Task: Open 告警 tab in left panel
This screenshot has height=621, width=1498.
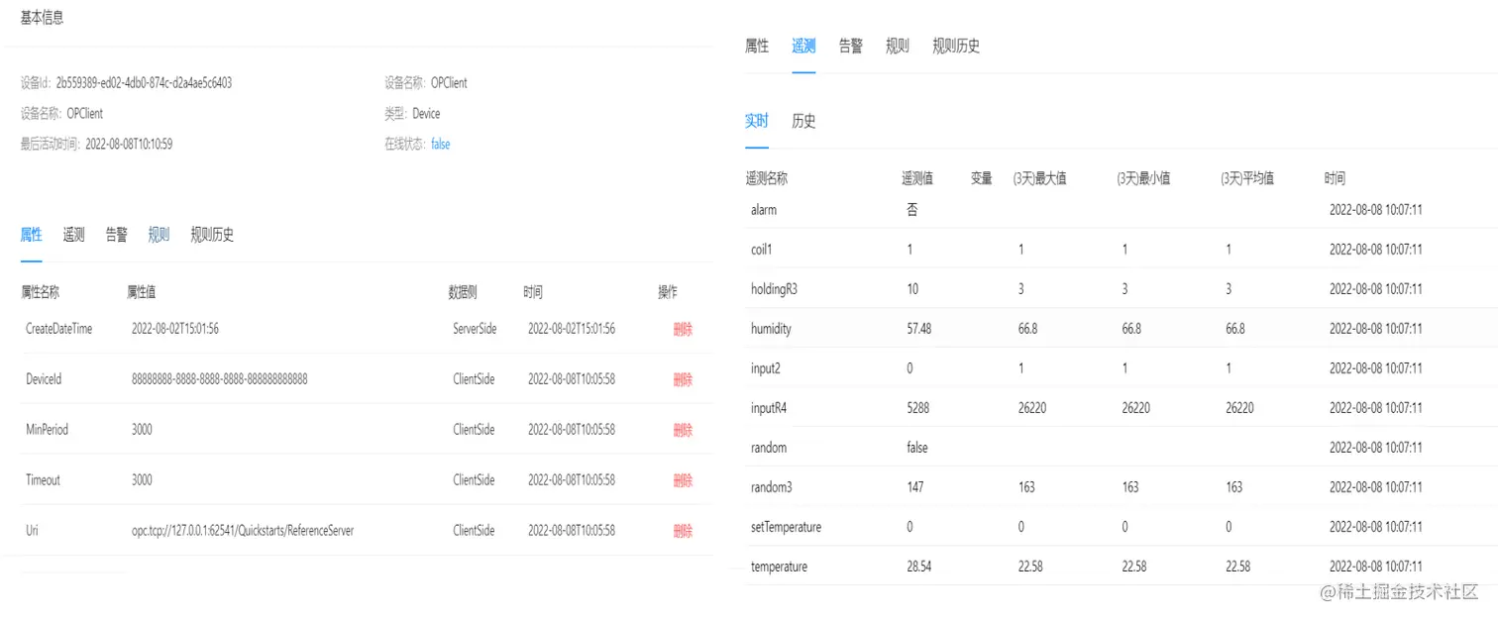Action: [116, 235]
